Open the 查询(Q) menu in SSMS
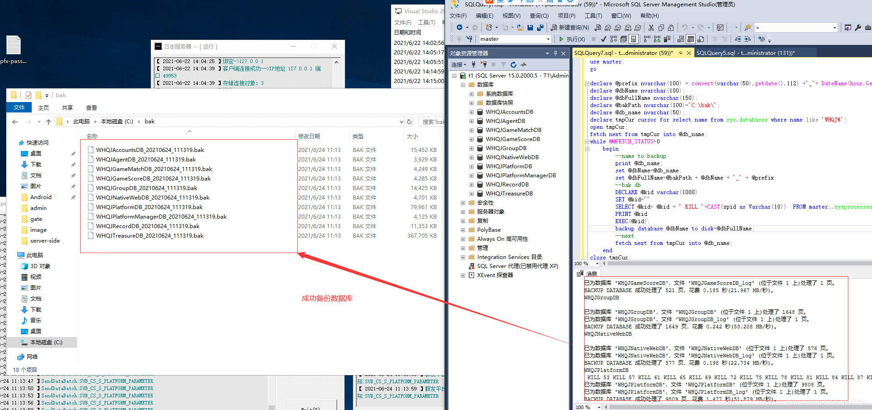Image resolution: width=872 pixels, height=410 pixels. [539, 16]
